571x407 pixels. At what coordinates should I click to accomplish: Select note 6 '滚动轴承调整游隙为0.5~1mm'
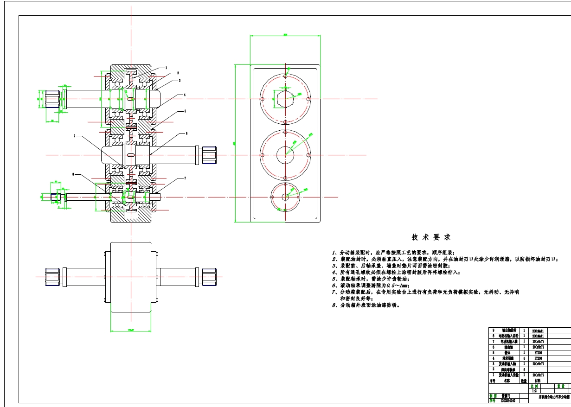[x=370, y=286]
